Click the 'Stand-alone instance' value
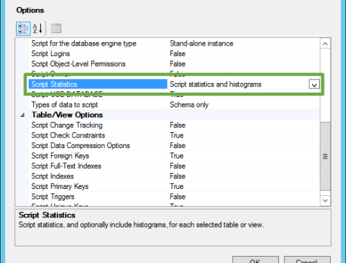 click(x=201, y=44)
